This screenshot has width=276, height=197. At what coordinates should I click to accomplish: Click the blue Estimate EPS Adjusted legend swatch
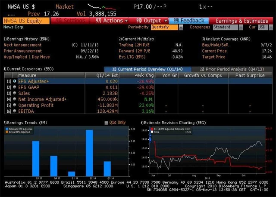pyautogui.click(x=7, y=129)
